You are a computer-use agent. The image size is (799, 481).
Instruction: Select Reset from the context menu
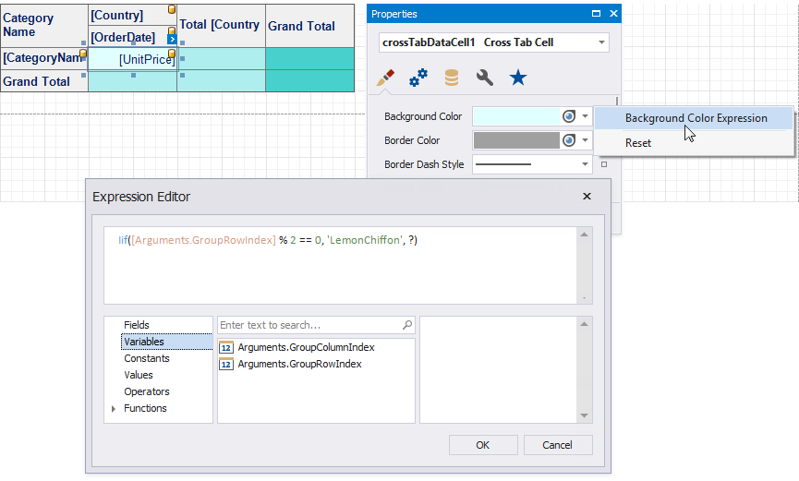pos(638,143)
